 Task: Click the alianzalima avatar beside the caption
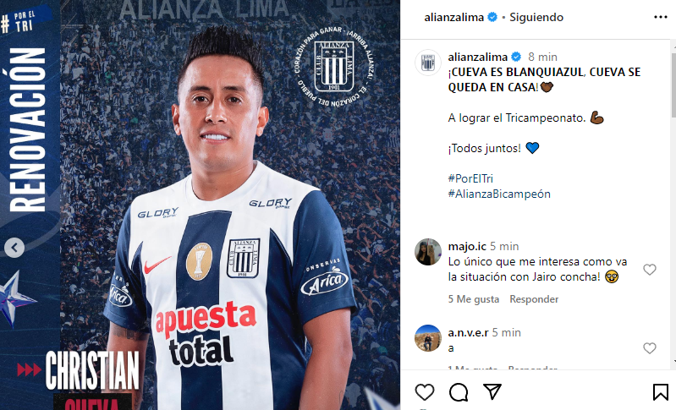(427, 63)
